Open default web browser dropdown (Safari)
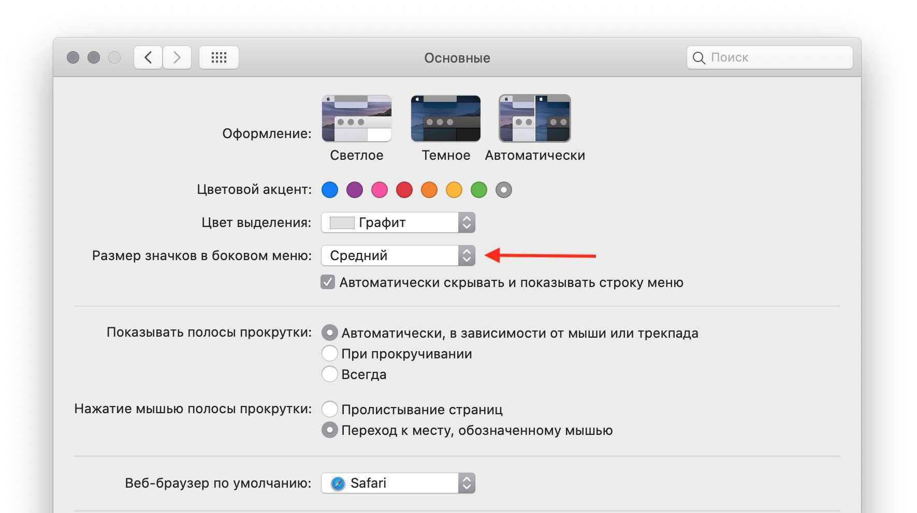Viewport: 917px width, 513px height. pos(398,484)
